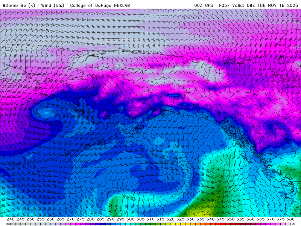301x226 pixels.
Task: Click the 345 value on color scale
Action: pyautogui.click(x=220, y=219)
